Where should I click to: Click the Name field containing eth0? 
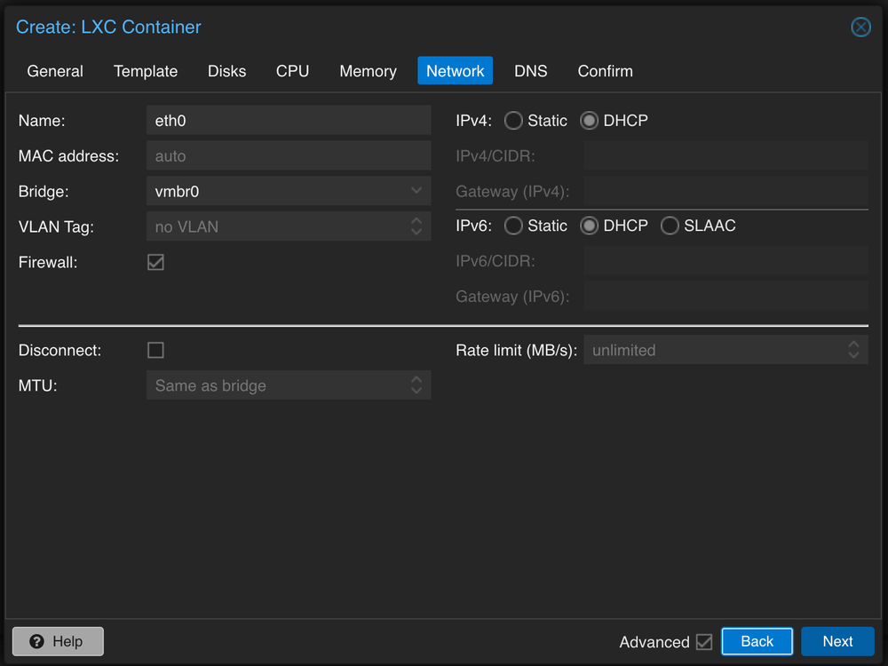click(289, 120)
